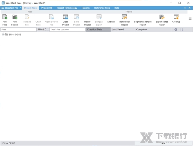Open the Project Terminology tab

[x=67, y=8]
